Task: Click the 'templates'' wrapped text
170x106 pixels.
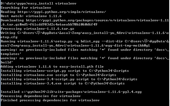Action: tap(11, 54)
